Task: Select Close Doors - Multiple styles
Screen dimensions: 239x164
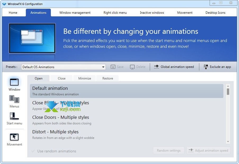Action: [127, 120]
